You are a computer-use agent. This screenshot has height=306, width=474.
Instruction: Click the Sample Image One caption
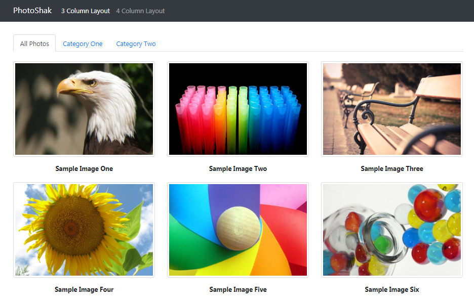[84, 169]
